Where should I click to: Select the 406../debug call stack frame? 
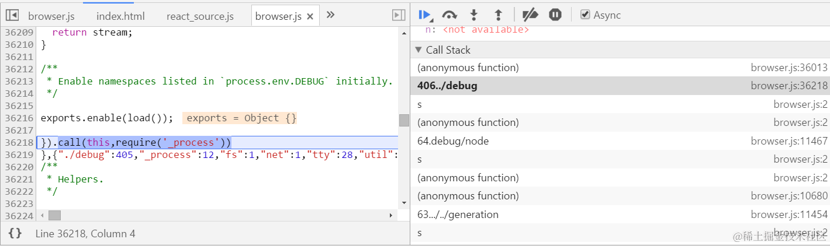click(620, 86)
